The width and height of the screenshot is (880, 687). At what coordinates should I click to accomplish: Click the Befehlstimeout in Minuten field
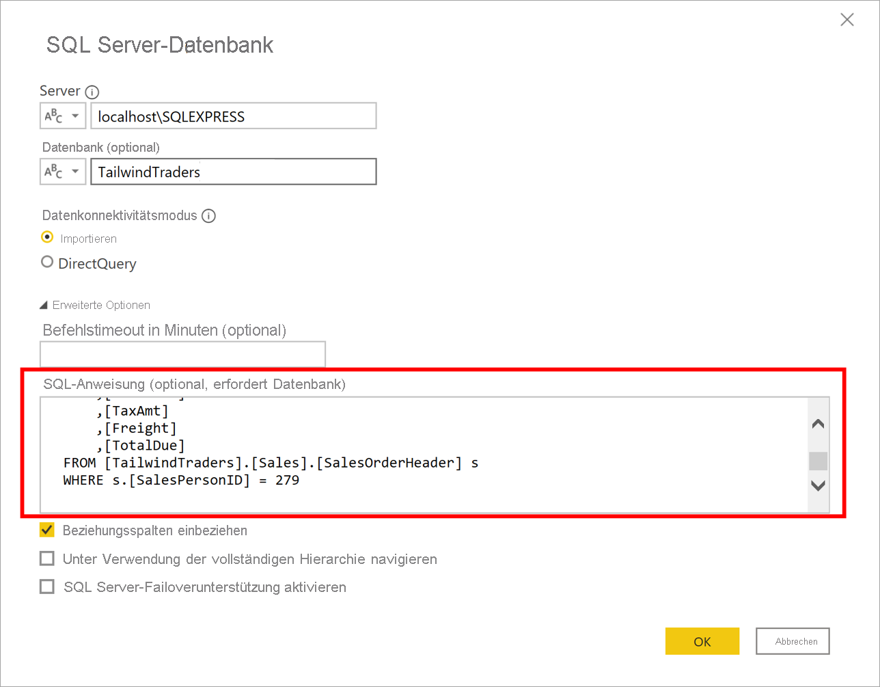pos(182,354)
